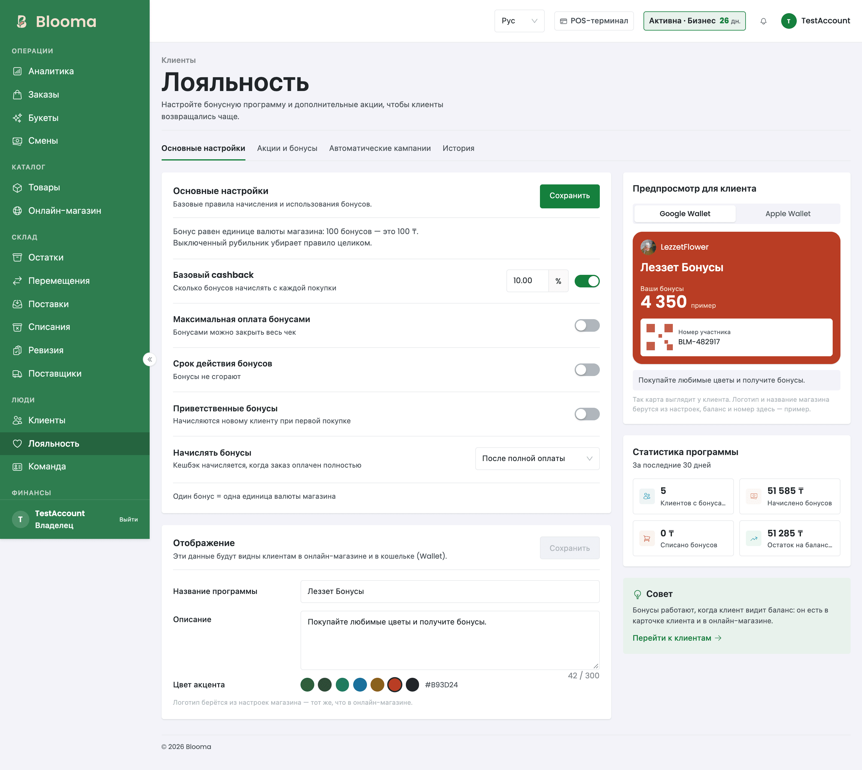Click the Клиенты people icon

click(x=17, y=420)
